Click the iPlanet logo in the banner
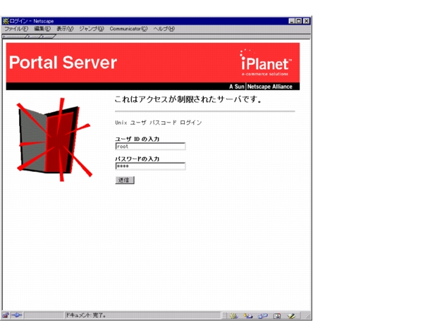Viewport: 430px width, 322px height. [265, 63]
